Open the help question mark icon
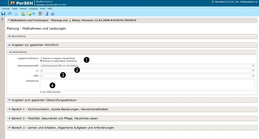Image resolution: width=259 pixels, height=139 pixels. [53, 14]
